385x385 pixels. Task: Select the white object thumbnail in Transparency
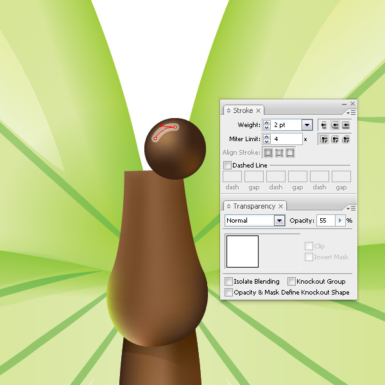pos(243,252)
